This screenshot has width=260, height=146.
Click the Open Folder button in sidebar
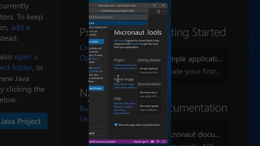(96, 41)
